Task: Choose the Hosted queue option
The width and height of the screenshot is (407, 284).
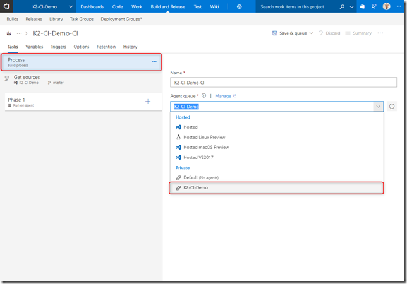Action: pos(277,127)
